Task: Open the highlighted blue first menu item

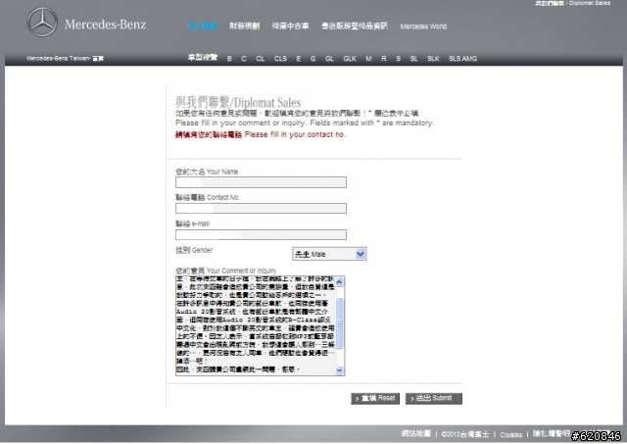Action: [203, 26]
